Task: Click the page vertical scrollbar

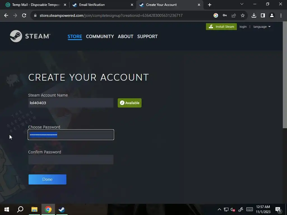Action: [285, 75]
